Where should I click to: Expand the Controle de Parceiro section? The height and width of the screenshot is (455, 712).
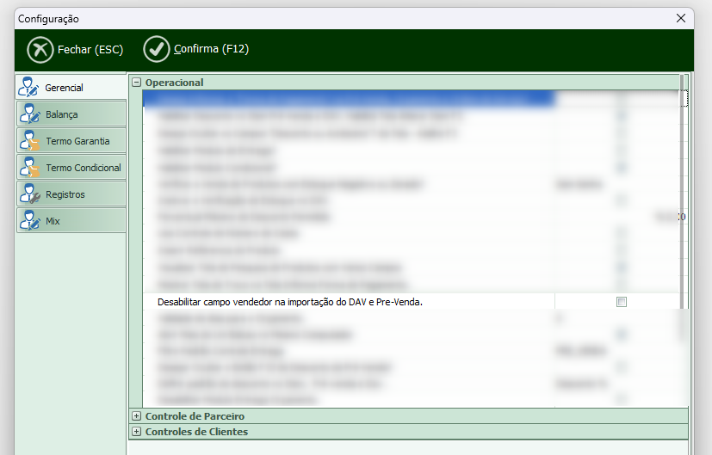[136, 416]
